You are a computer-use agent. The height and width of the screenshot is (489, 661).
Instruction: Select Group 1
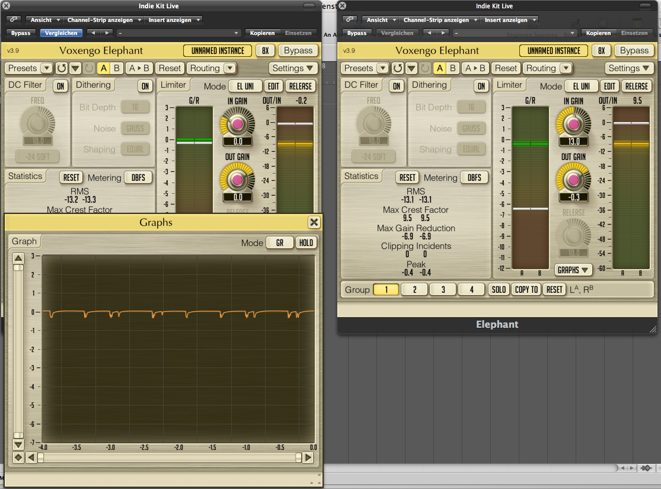point(386,290)
